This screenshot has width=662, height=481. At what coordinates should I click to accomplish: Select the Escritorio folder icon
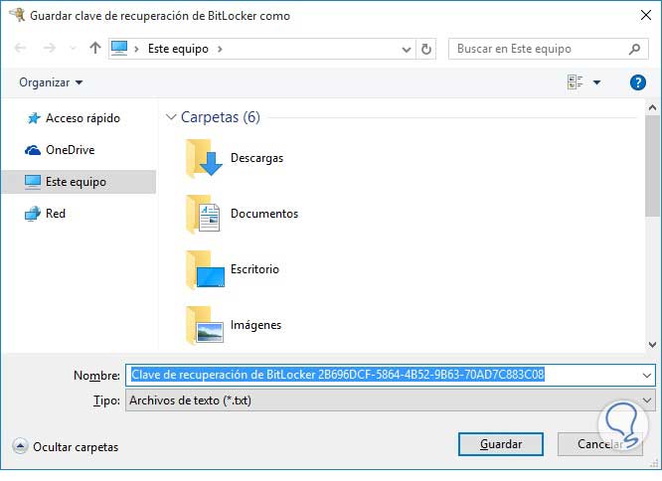coord(205,269)
